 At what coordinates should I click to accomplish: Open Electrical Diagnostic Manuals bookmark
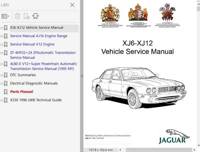coord(34,83)
